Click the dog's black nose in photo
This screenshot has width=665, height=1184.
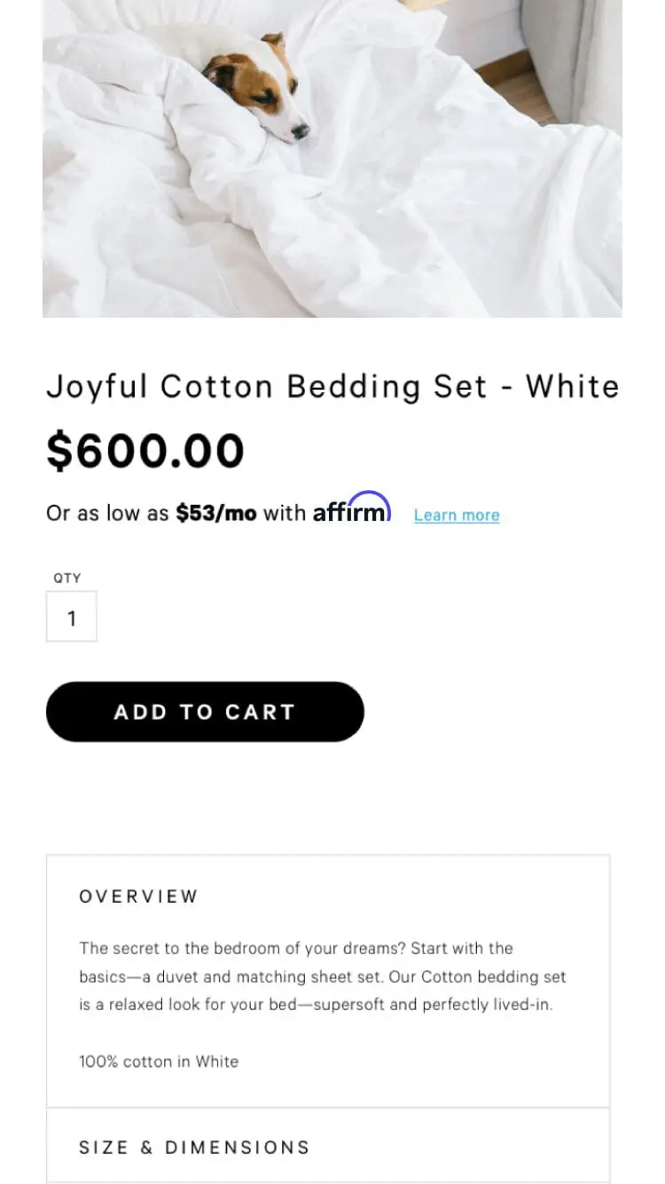pos(301,130)
